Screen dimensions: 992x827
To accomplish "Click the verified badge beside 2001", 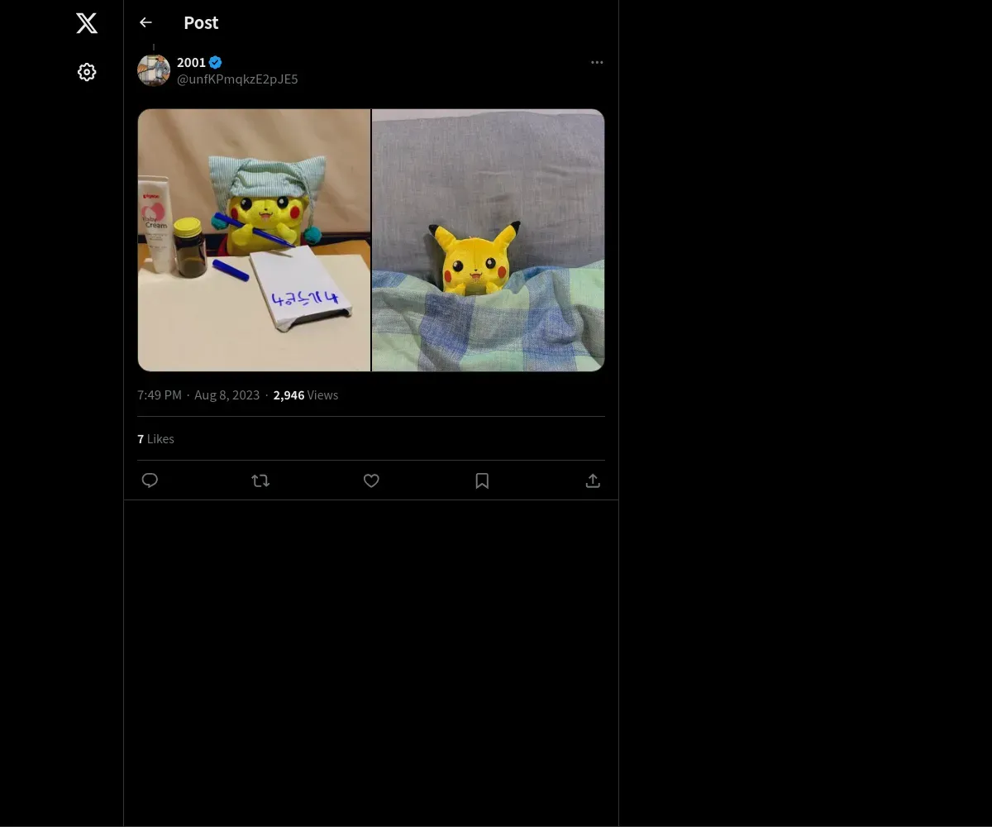I will [x=215, y=62].
